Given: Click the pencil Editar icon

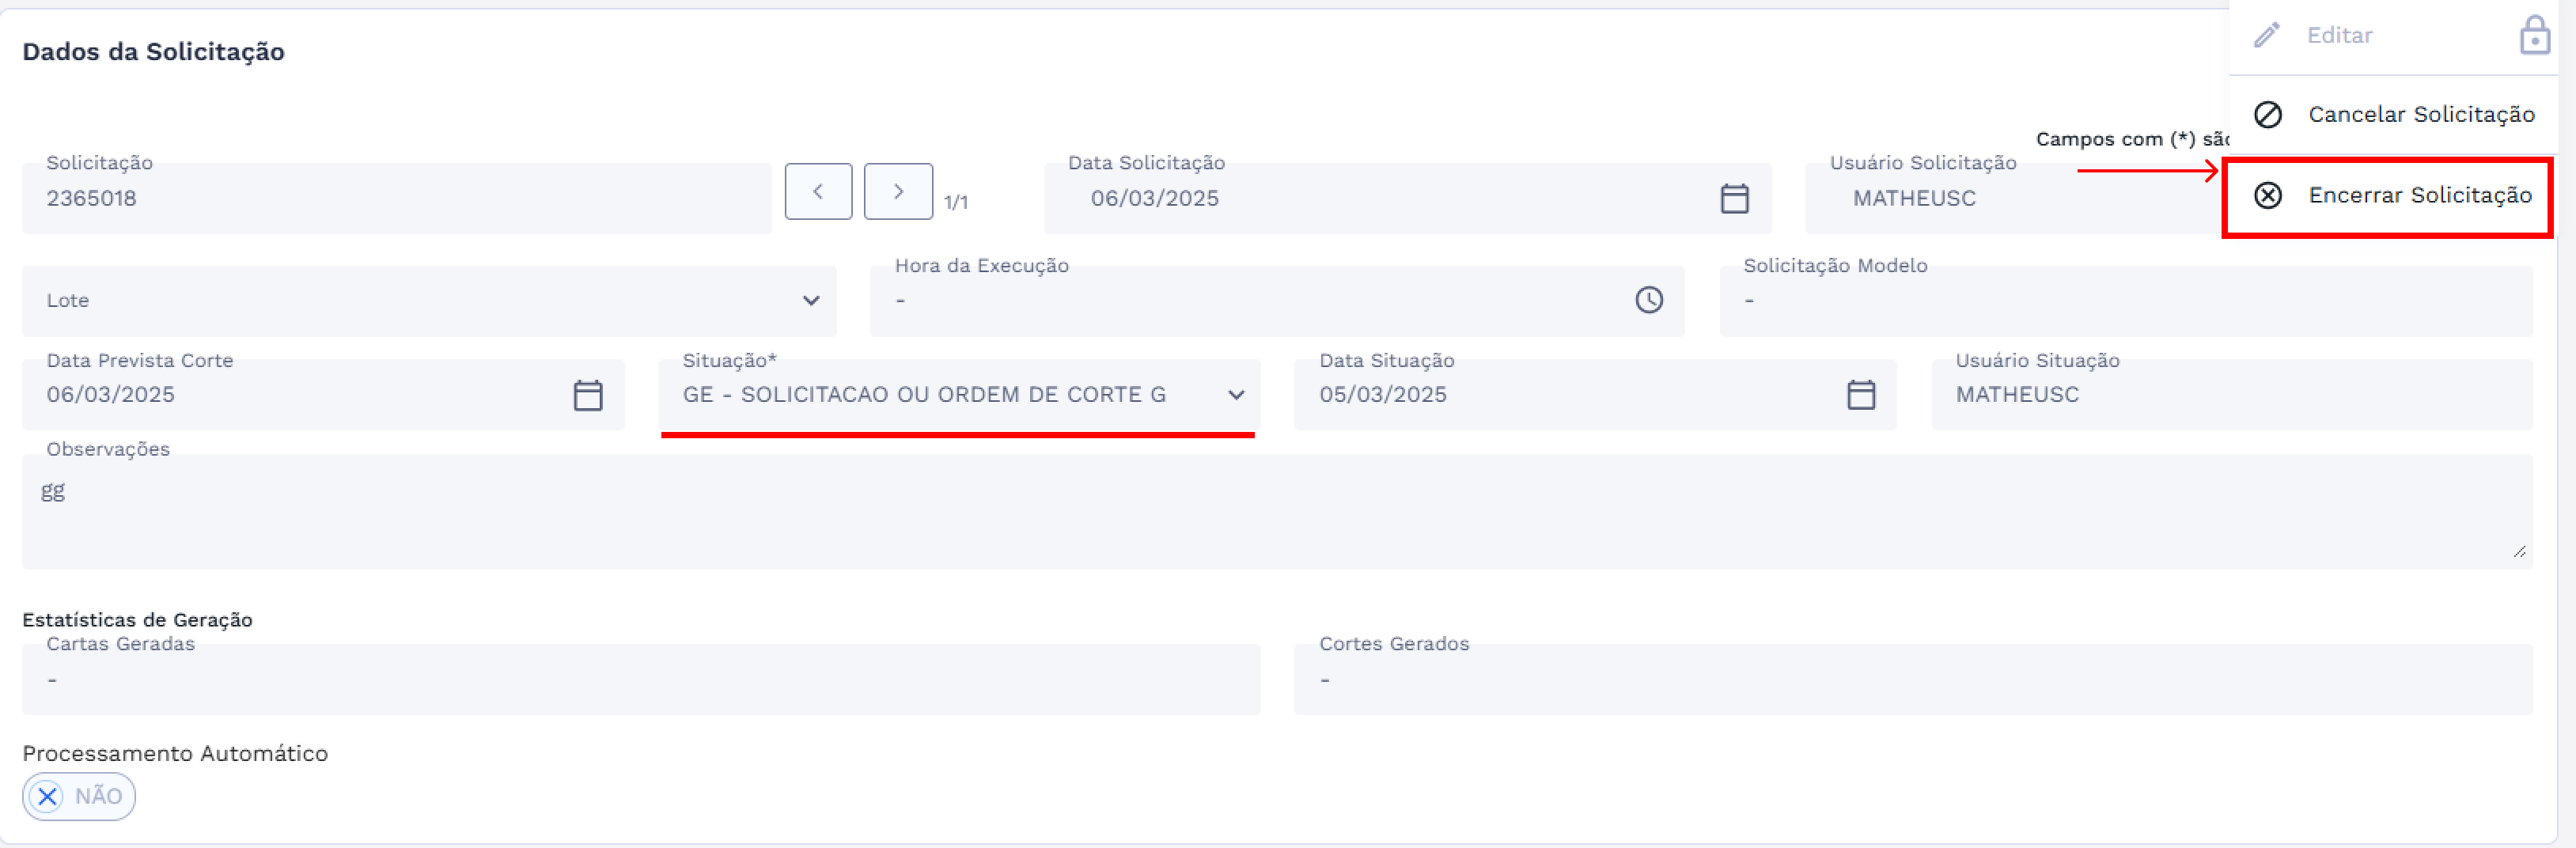Looking at the screenshot, I should tap(2267, 36).
